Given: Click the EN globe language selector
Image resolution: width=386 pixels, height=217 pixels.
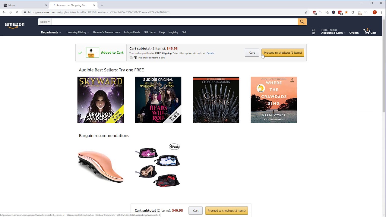Looking at the screenshot, I should 314,31.
